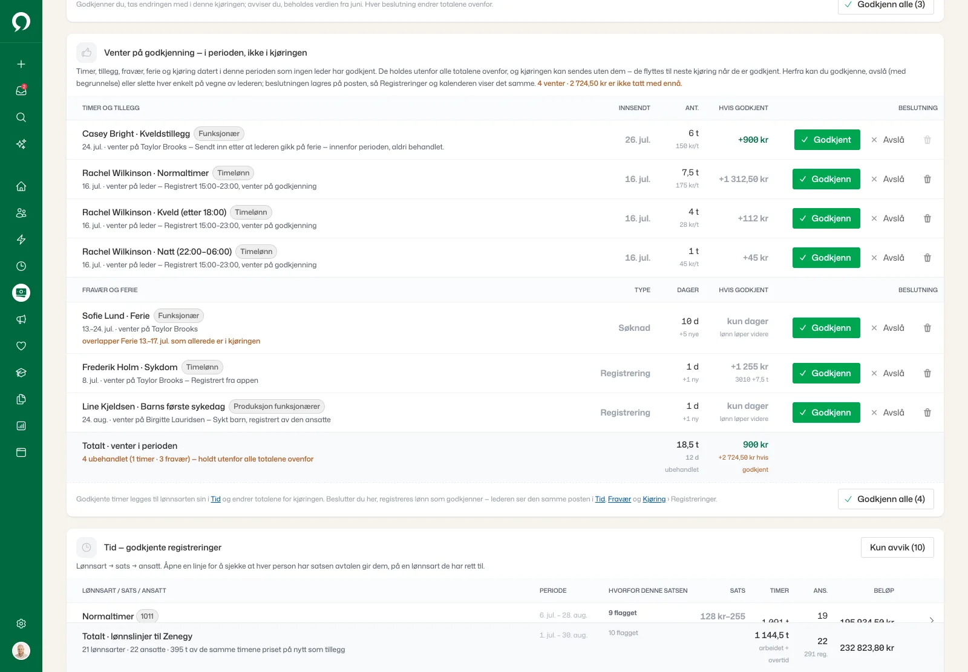Open the clock time icon in the sidebar

pos(21,266)
